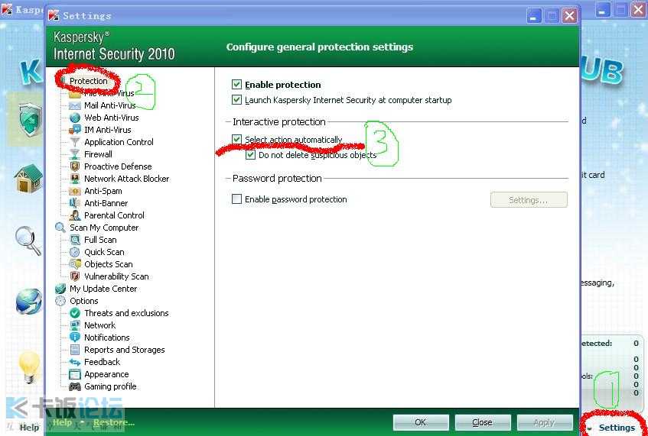Click the Vulnerability Scan shield icon
The image size is (648, 436).
coord(75,276)
